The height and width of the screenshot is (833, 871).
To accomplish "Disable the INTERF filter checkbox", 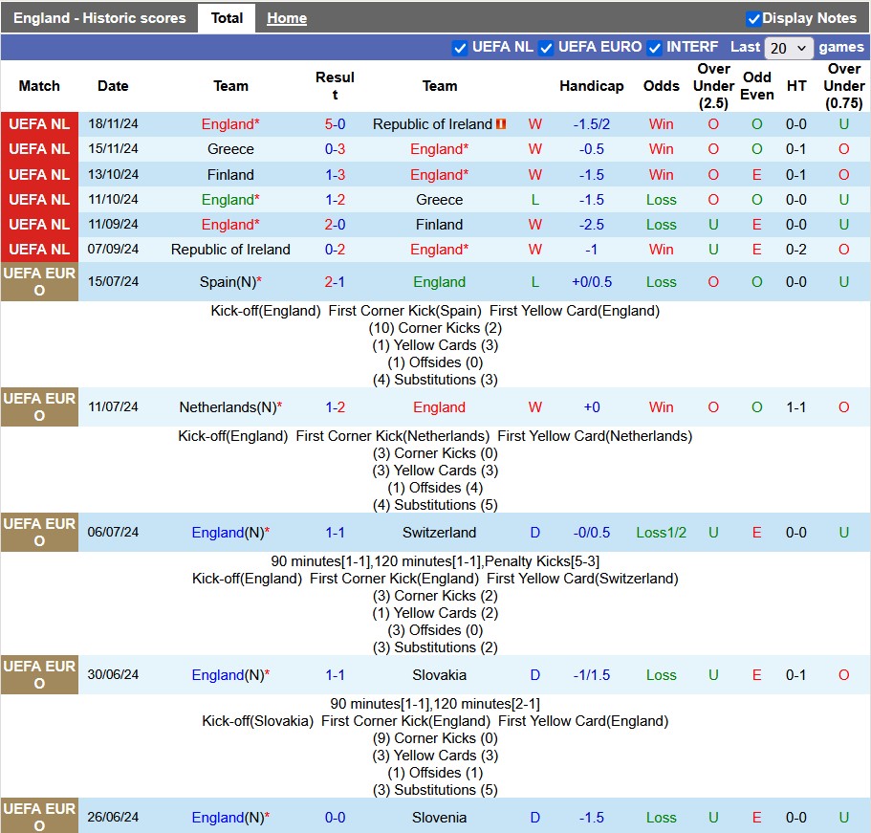I will click(x=655, y=48).
